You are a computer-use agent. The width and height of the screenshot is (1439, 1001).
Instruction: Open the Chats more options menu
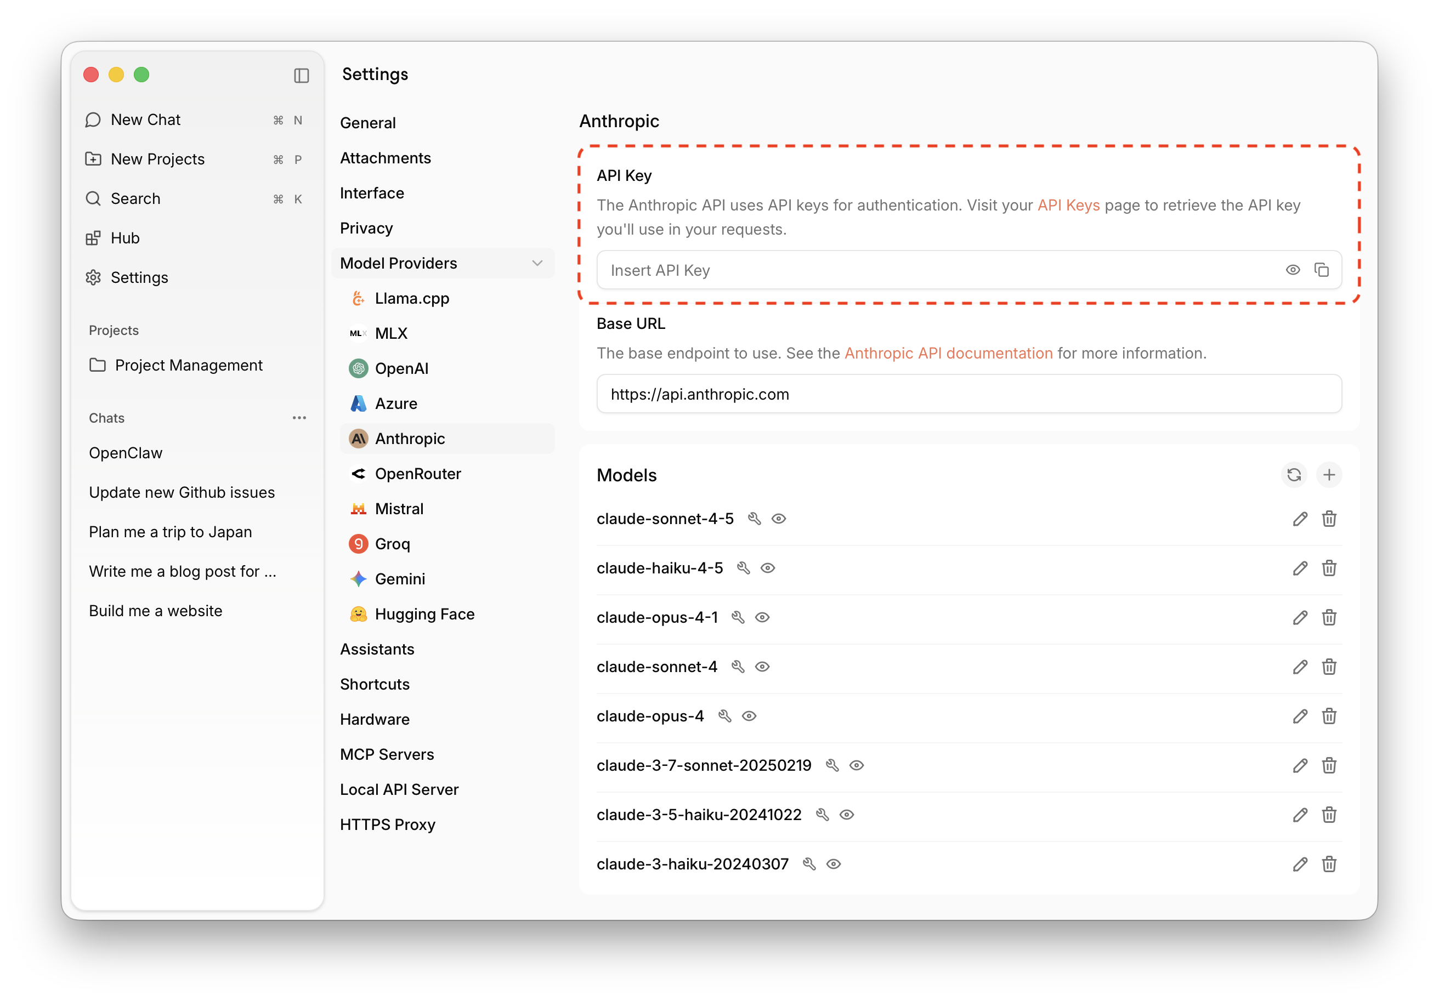coord(299,418)
